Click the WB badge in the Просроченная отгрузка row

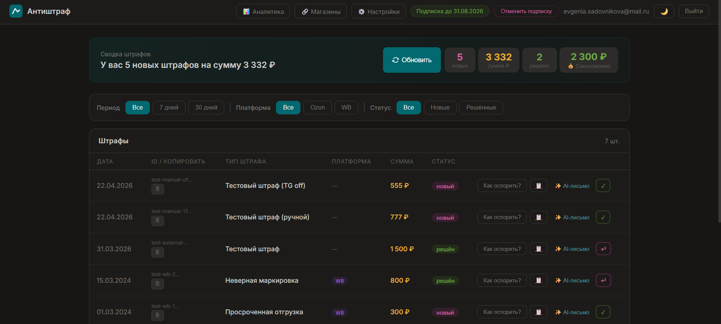339,312
